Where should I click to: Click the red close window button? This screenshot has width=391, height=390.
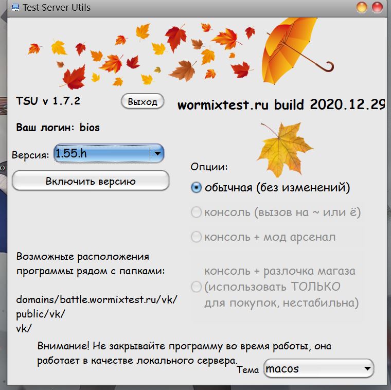click(x=377, y=7)
